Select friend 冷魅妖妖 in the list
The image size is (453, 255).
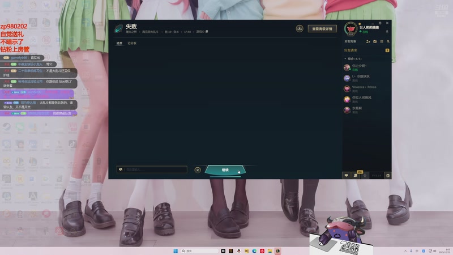click(367, 78)
